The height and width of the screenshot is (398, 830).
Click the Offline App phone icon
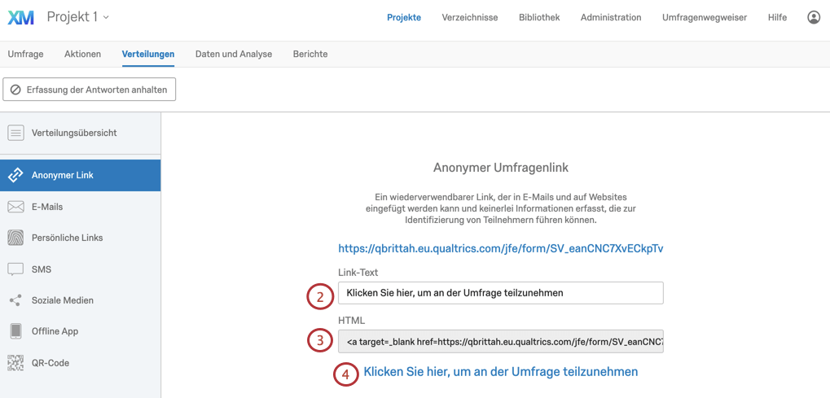15,331
